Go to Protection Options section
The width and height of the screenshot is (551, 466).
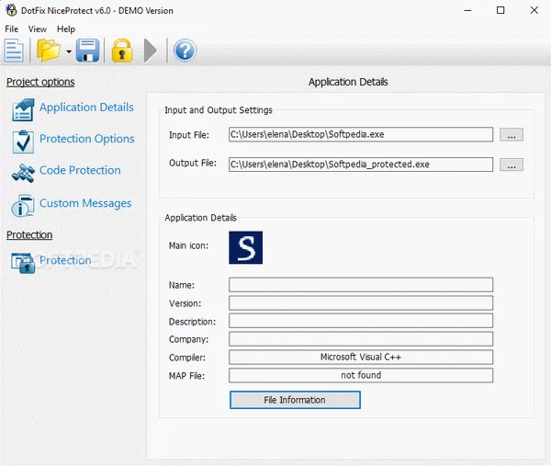pyautogui.click(x=87, y=139)
